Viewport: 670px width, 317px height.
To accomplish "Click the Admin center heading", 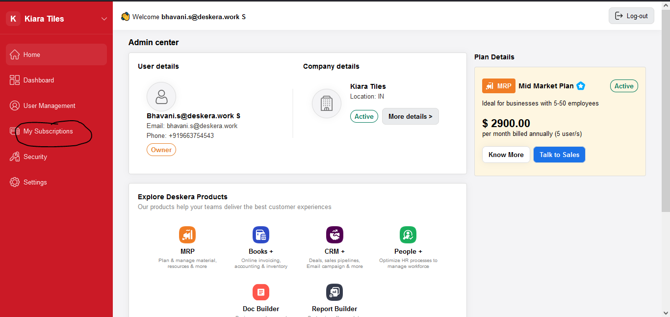I will pyautogui.click(x=154, y=42).
